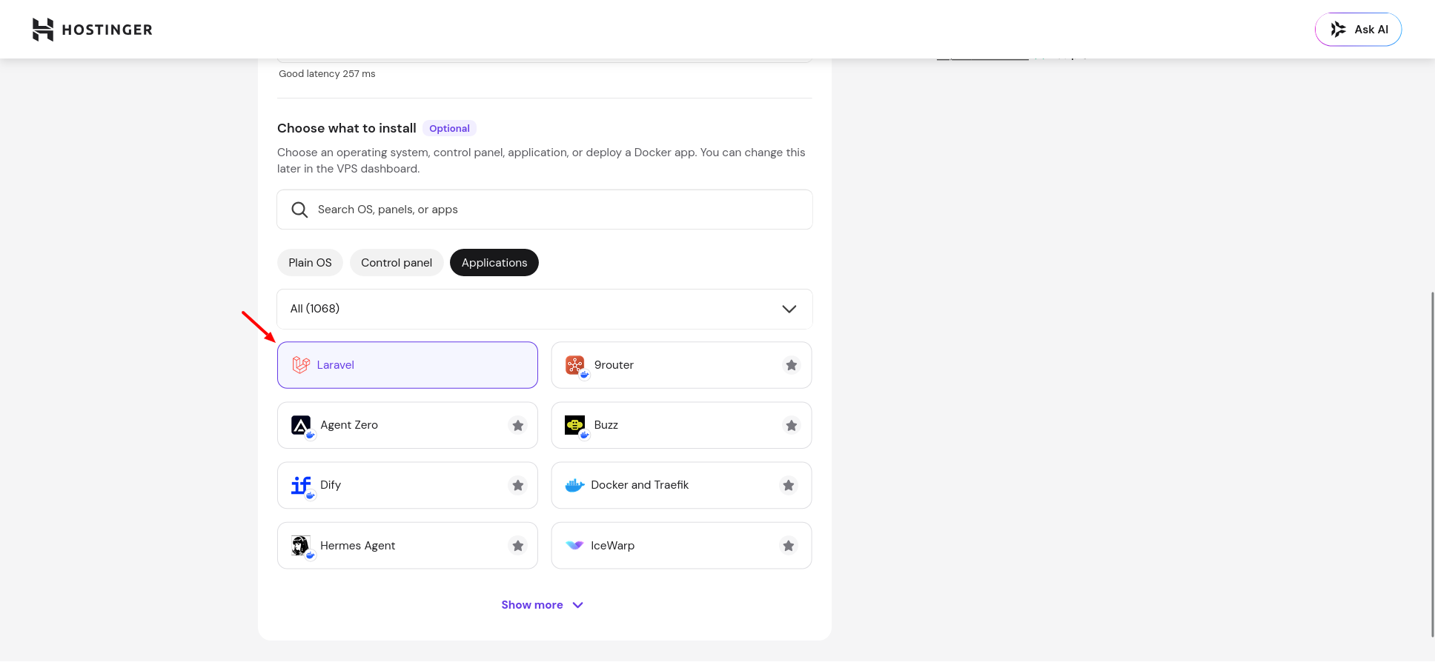This screenshot has width=1435, height=662.
Task: Pick the Buzz application card
Action: [682, 425]
